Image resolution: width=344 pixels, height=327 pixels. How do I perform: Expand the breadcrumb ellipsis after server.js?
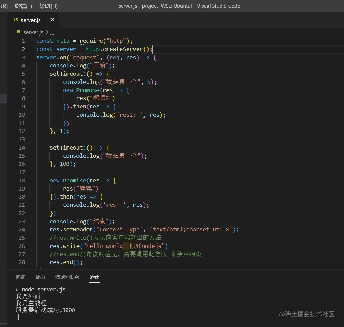pyautogui.click(x=52, y=33)
